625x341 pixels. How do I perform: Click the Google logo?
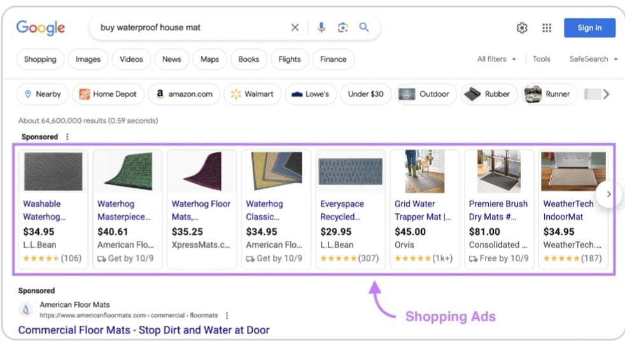(40, 28)
